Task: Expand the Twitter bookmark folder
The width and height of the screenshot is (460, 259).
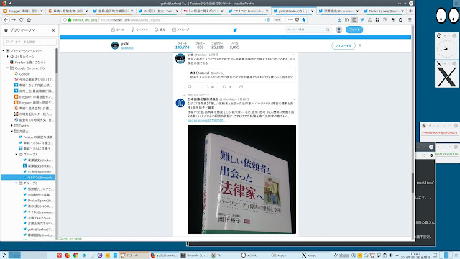Action: tap(12, 125)
